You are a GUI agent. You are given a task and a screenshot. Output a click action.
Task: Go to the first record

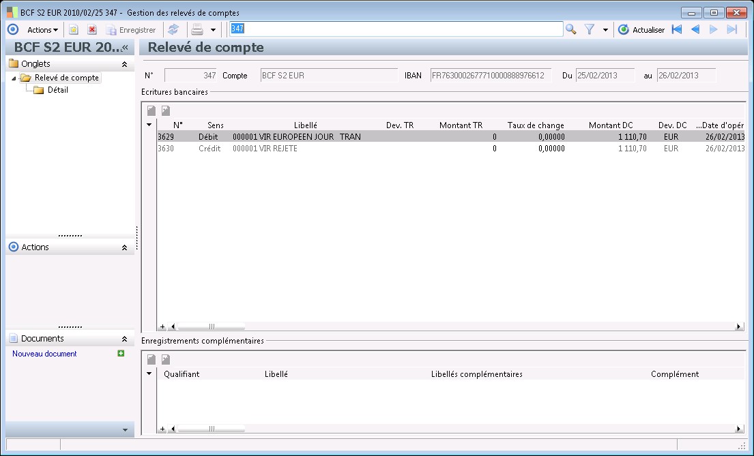[x=677, y=29]
